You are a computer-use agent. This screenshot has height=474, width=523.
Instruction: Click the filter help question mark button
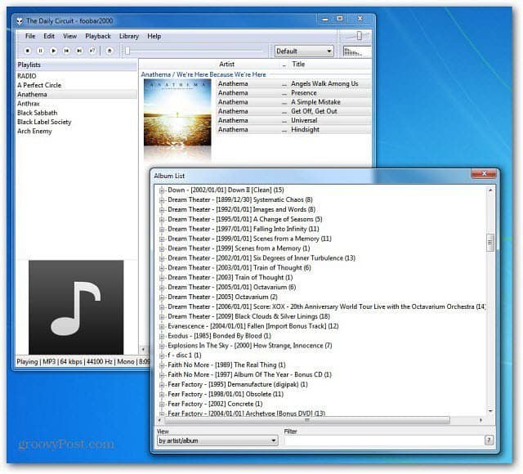tap(489, 440)
